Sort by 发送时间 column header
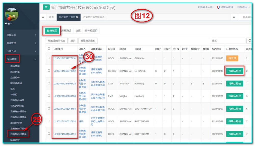Image resolution: width=255 pixels, height=146 pixels. [216, 49]
